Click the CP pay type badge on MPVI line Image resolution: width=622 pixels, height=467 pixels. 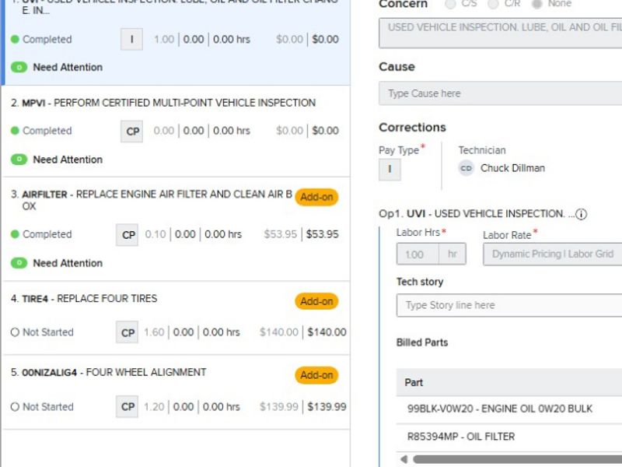click(133, 131)
